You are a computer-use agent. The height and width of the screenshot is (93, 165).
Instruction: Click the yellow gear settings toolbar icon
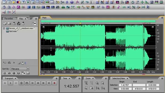57,2
